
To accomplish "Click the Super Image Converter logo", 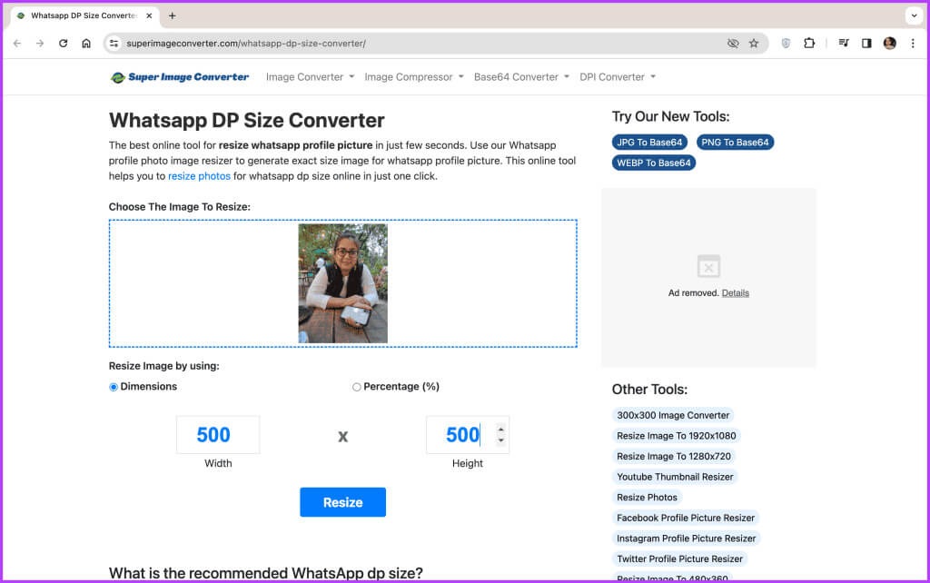I will [x=180, y=77].
